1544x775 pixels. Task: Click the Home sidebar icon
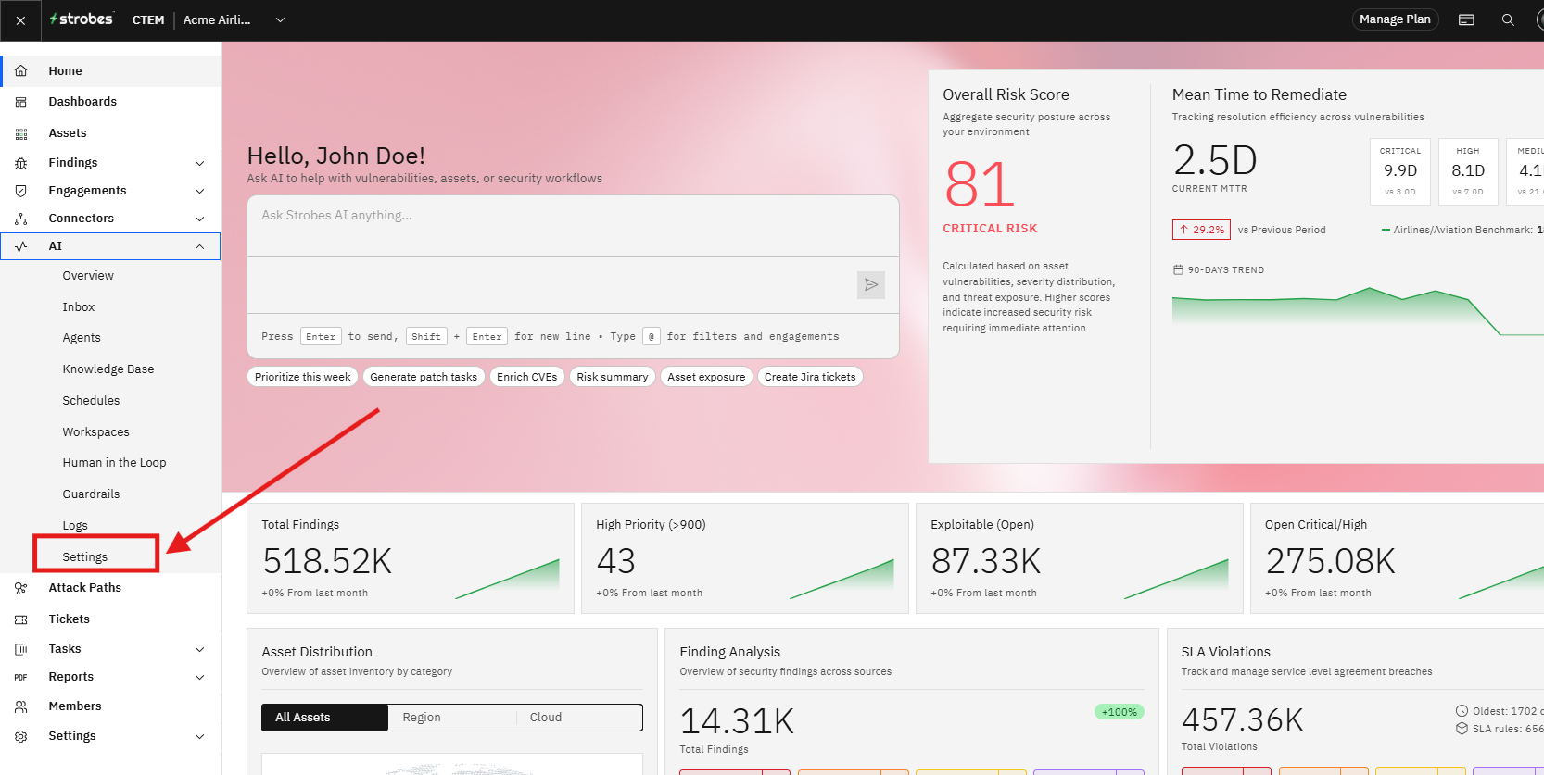(20, 70)
